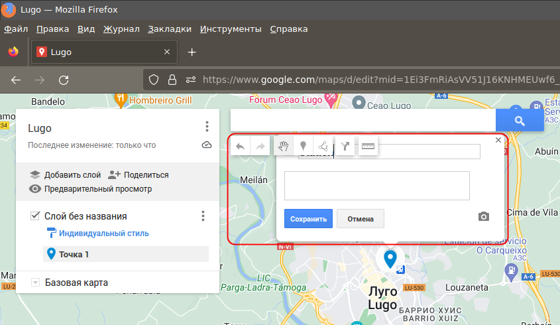This screenshot has height=325, width=560.
Task: Click the Firefox View icon
Action: pyautogui.click(x=13, y=52)
